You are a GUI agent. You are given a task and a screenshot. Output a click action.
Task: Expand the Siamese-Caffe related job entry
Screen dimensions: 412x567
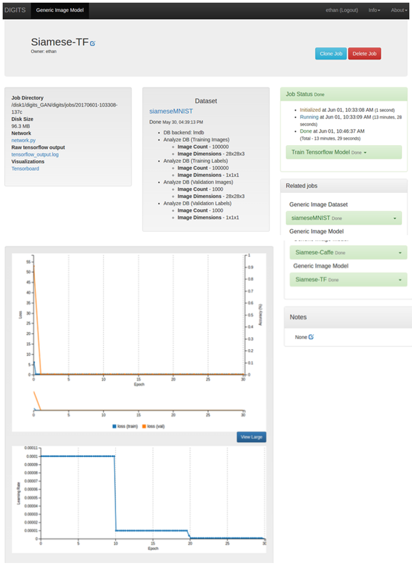point(348,252)
